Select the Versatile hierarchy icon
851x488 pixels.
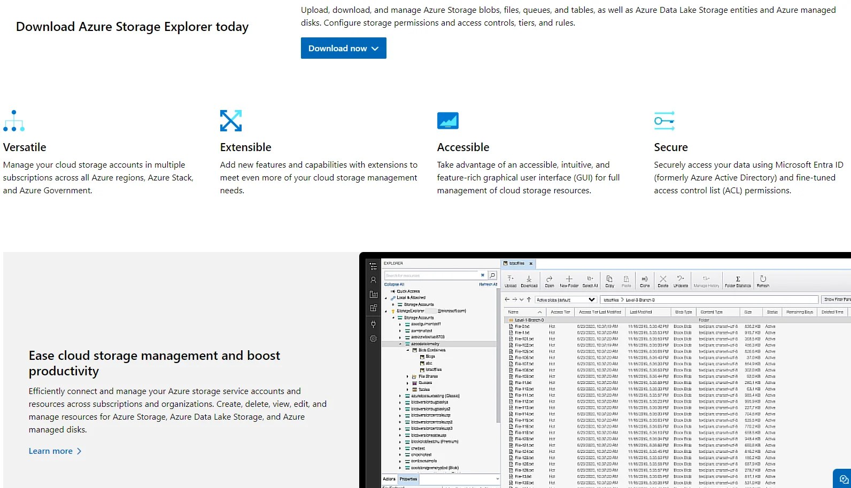pyautogui.click(x=14, y=121)
